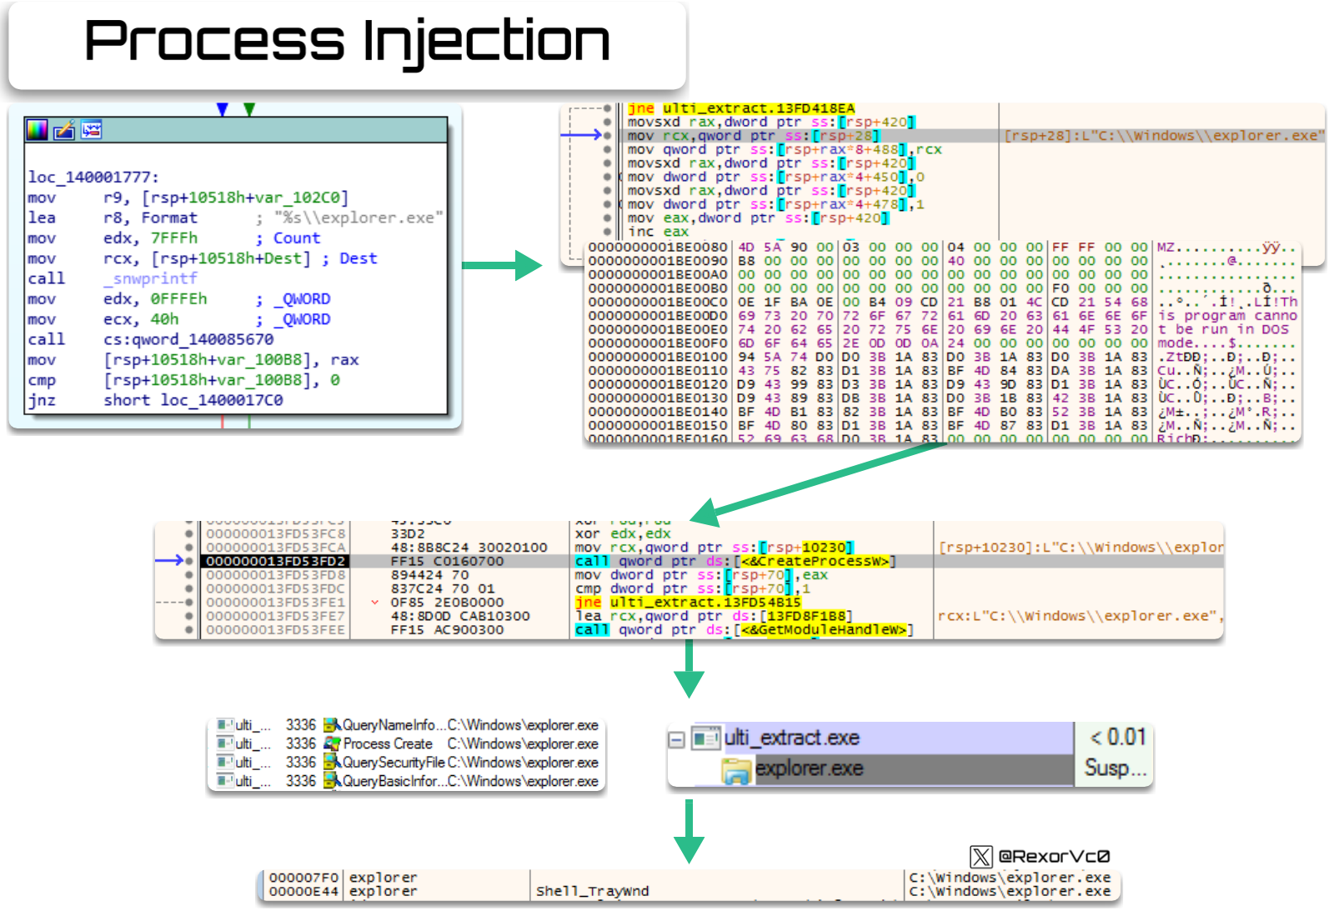
Task: Click the loc_140001777 label in the IDA node
Action: coord(93,177)
